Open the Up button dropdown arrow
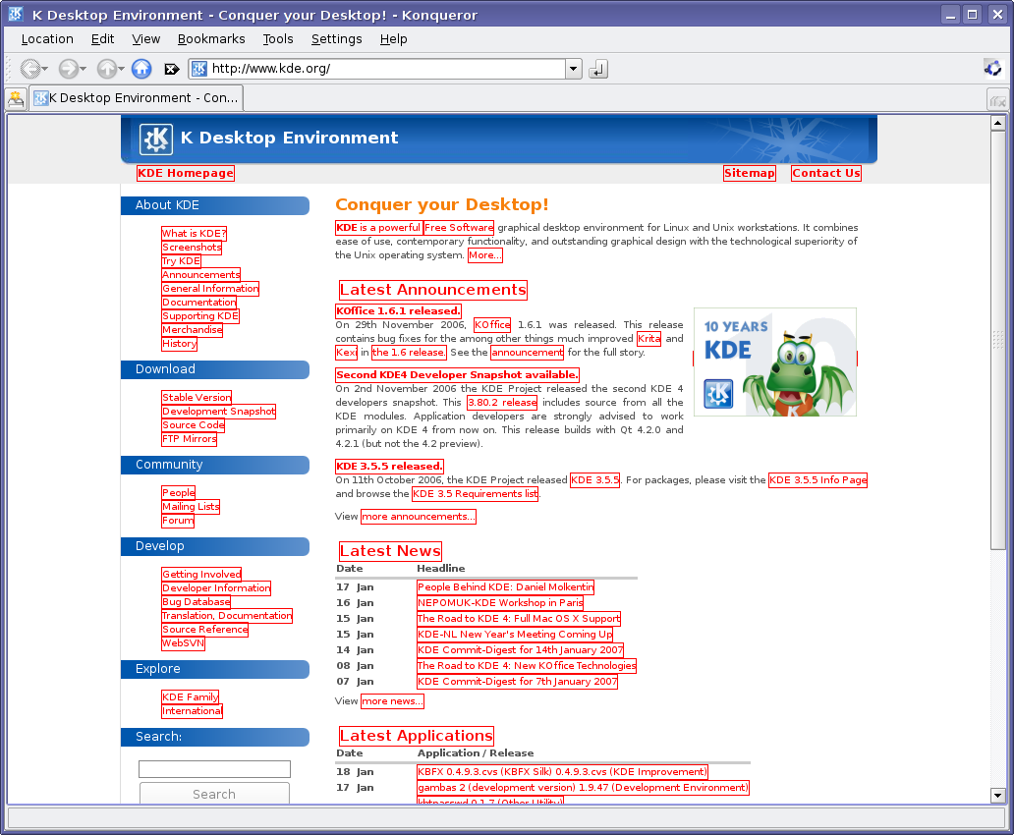 coord(122,69)
